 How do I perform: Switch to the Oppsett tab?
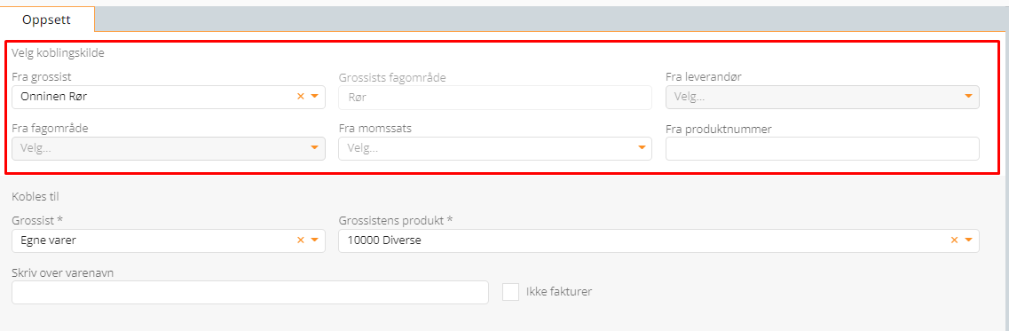coord(46,20)
